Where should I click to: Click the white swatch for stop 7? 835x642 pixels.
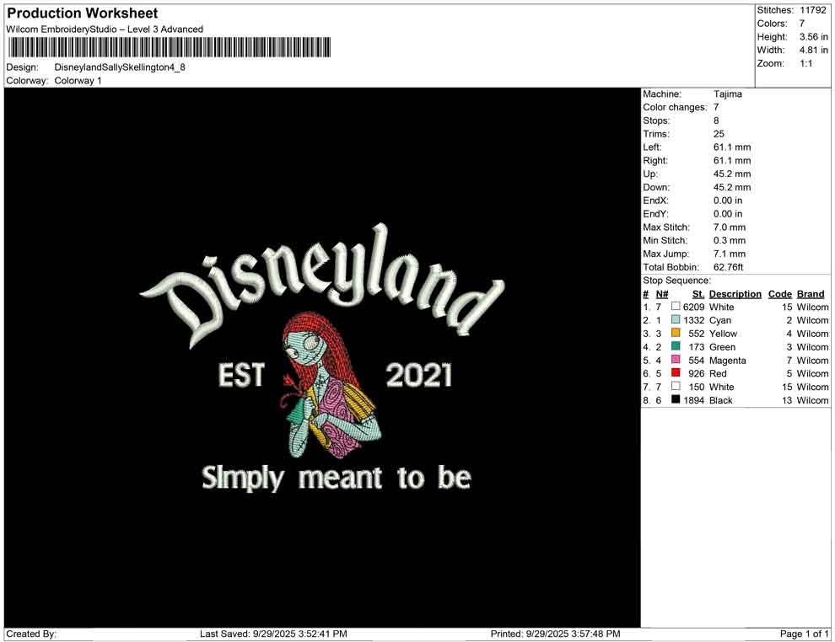pyautogui.click(x=676, y=386)
